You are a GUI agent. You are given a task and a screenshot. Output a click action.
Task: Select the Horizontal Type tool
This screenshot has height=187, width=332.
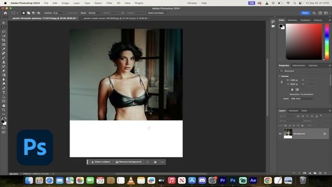[x=4, y=92]
